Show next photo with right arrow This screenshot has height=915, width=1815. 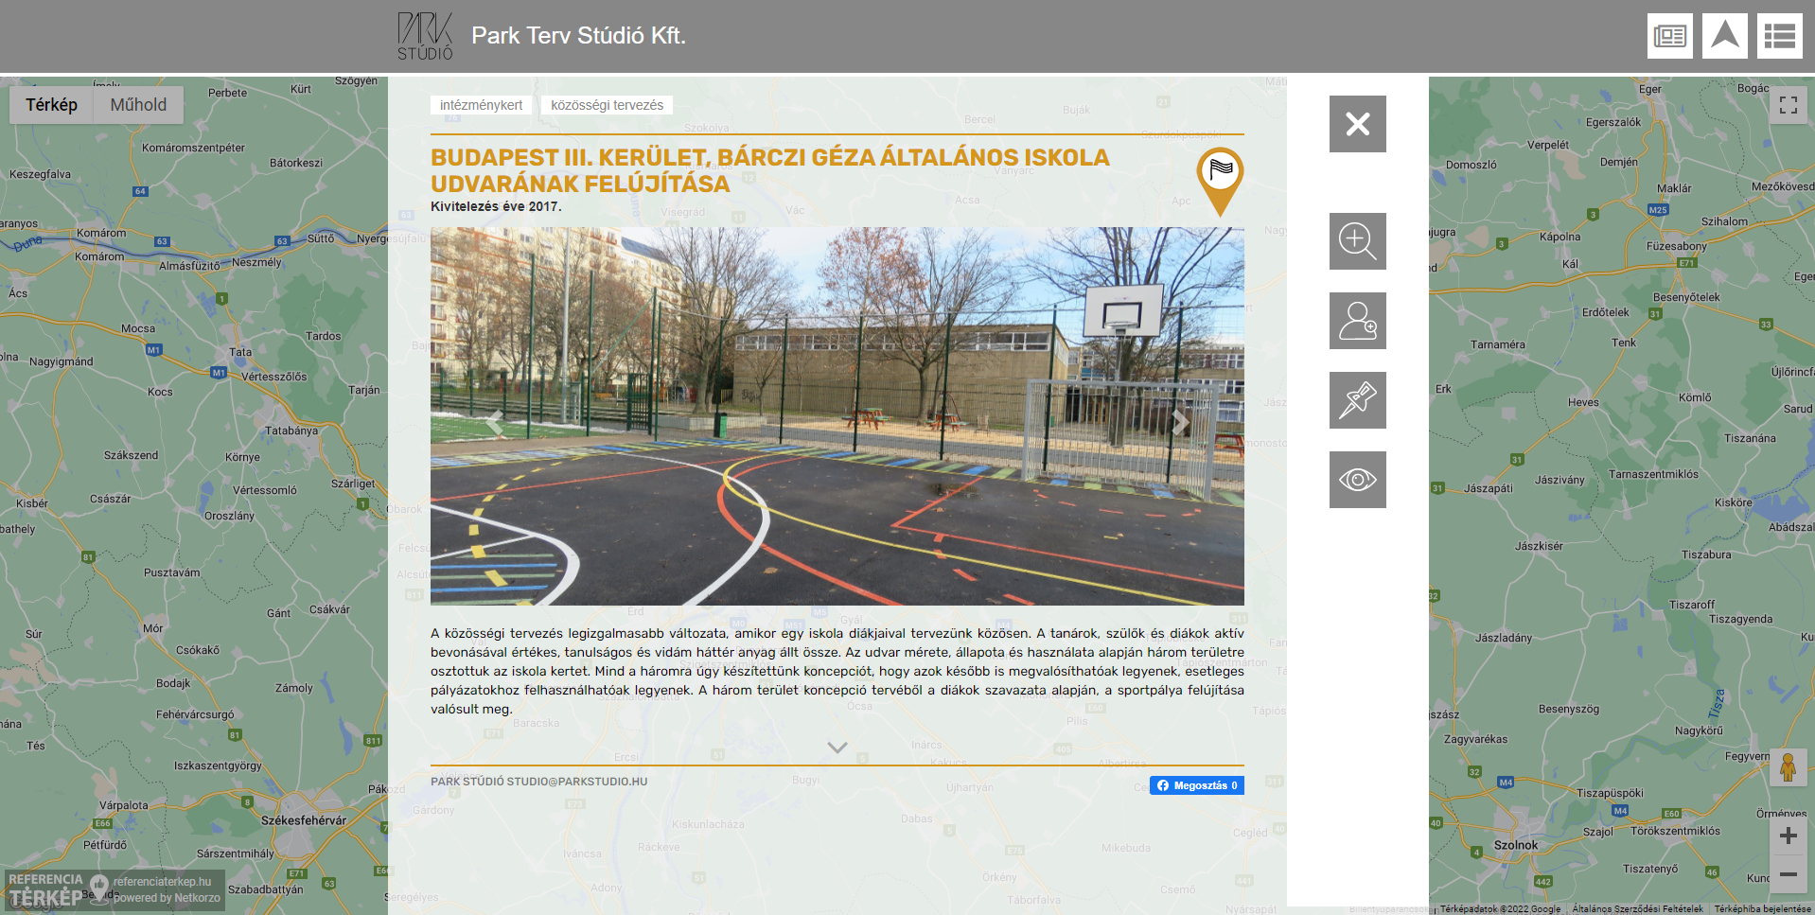1179,422
